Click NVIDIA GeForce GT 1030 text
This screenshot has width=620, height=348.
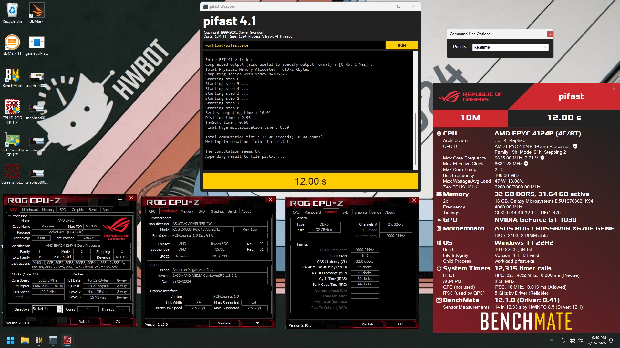click(x=535, y=220)
